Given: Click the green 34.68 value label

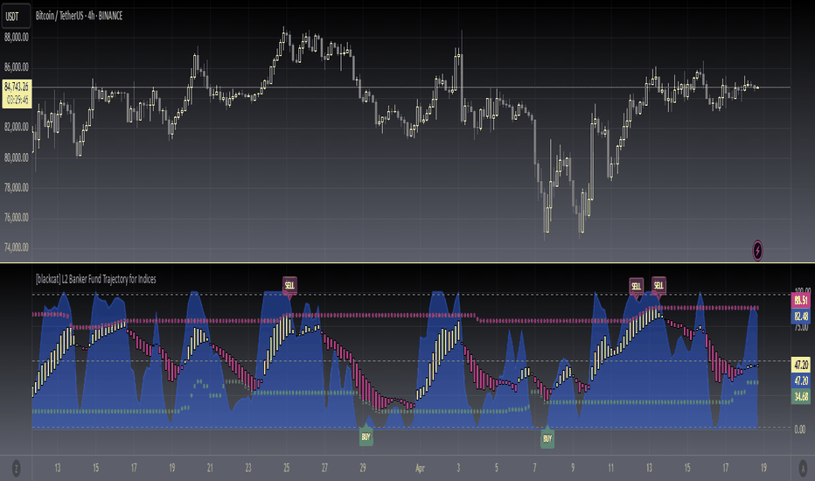Looking at the screenshot, I should click(801, 397).
